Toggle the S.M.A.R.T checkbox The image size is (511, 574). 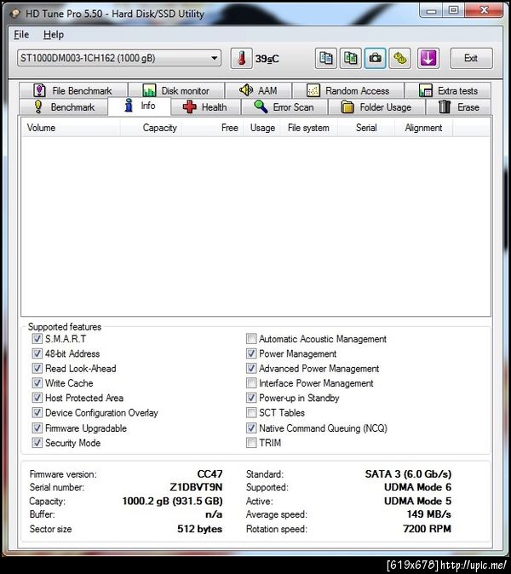pos(37,339)
